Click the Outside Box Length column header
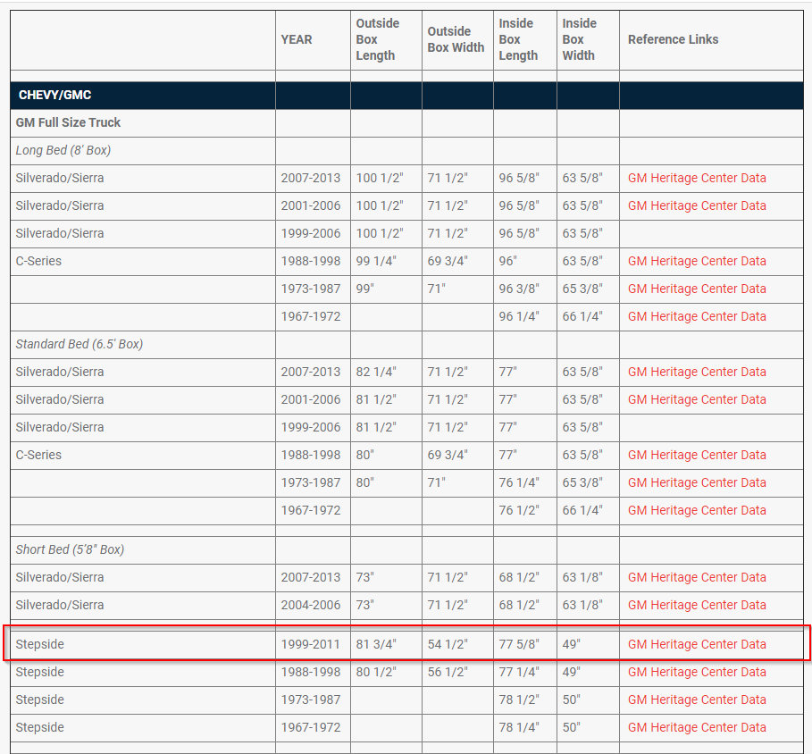 378,39
